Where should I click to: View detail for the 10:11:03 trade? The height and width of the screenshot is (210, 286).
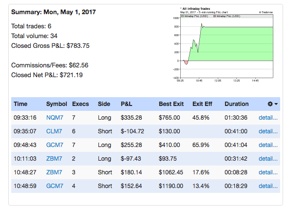point(268,158)
